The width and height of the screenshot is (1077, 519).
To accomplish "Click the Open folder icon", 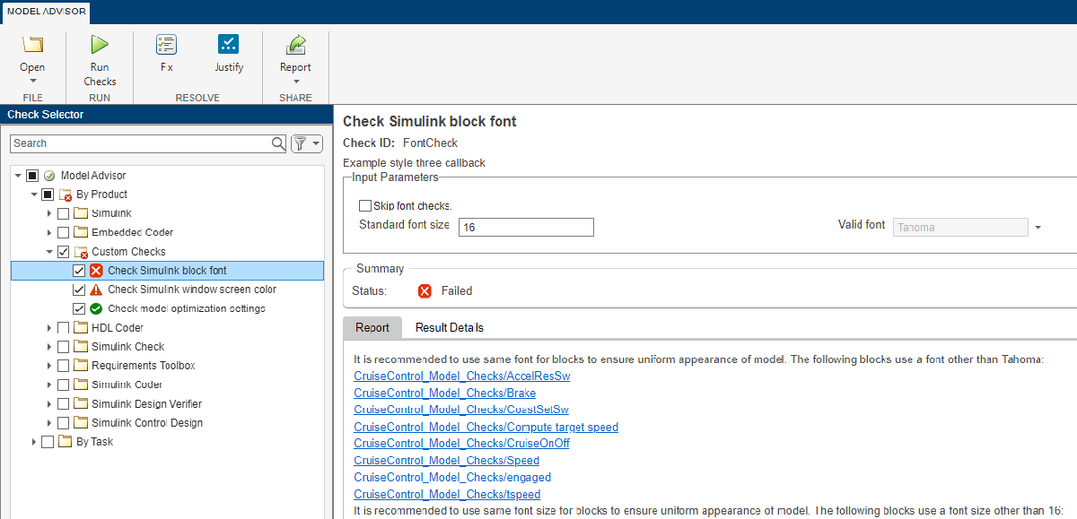I will [x=32, y=45].
